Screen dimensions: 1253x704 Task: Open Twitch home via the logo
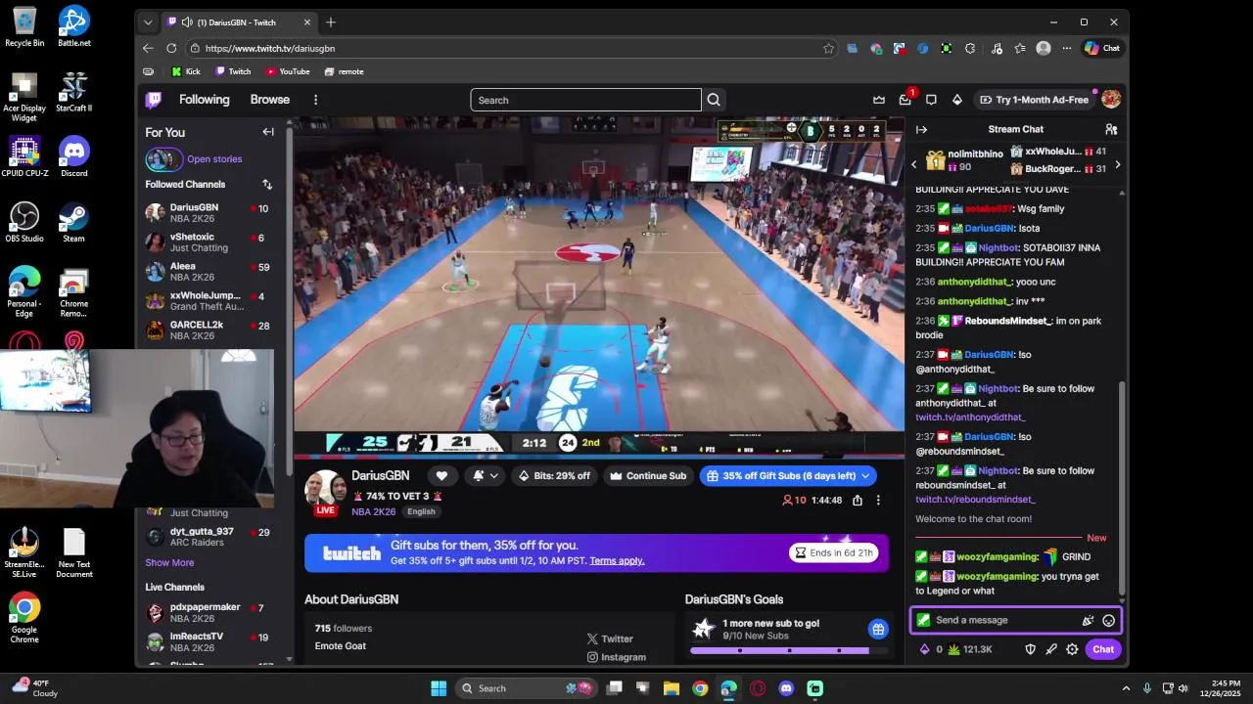[154, 100]
